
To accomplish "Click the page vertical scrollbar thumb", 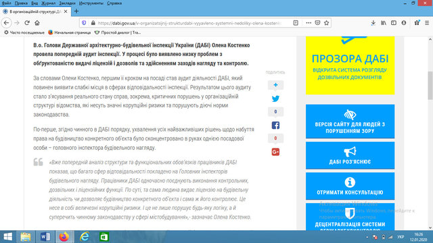I will [430, 86].
